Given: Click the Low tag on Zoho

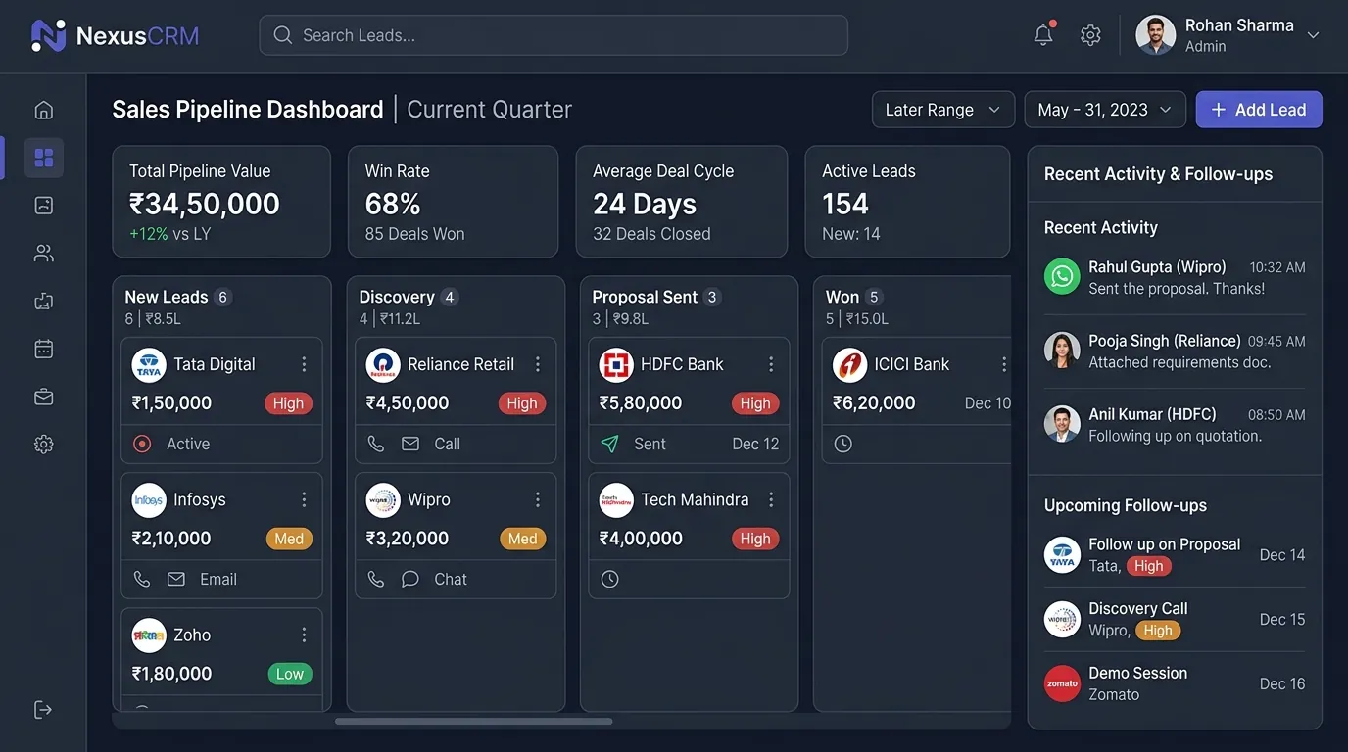Looking at the screenshot, I should click(289, 674).
